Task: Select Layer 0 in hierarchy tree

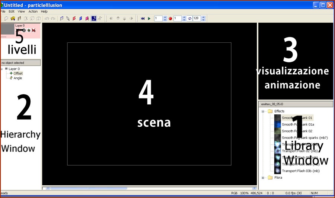Action: coord(14,69)
